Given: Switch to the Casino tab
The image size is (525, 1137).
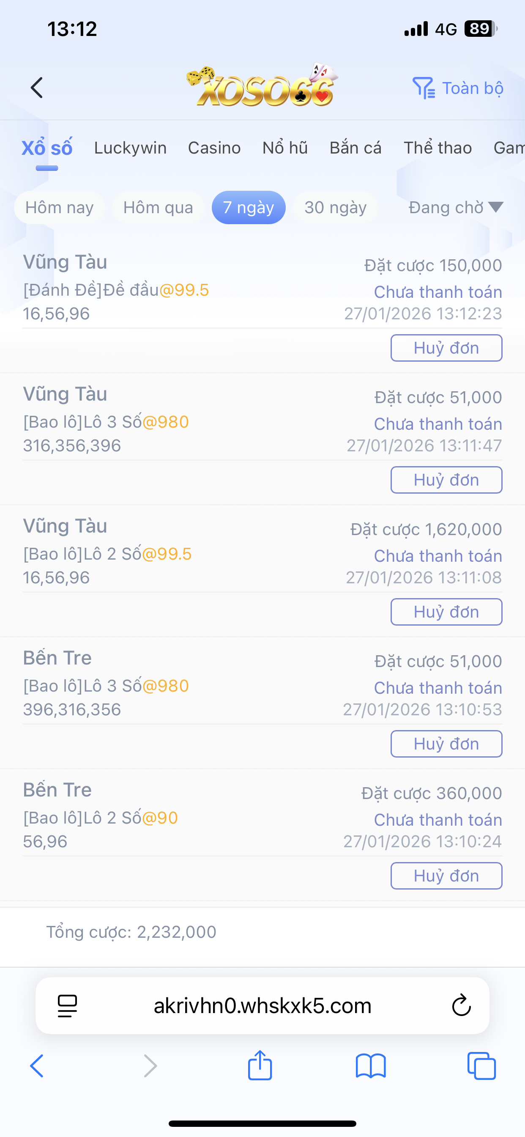Looking at the screenshot, I should tap(214, 148).
